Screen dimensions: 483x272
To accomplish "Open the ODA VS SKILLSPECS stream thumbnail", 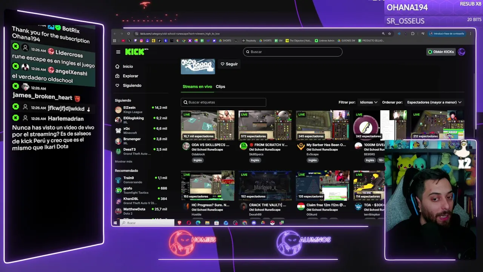I will (x=208, y=125).
